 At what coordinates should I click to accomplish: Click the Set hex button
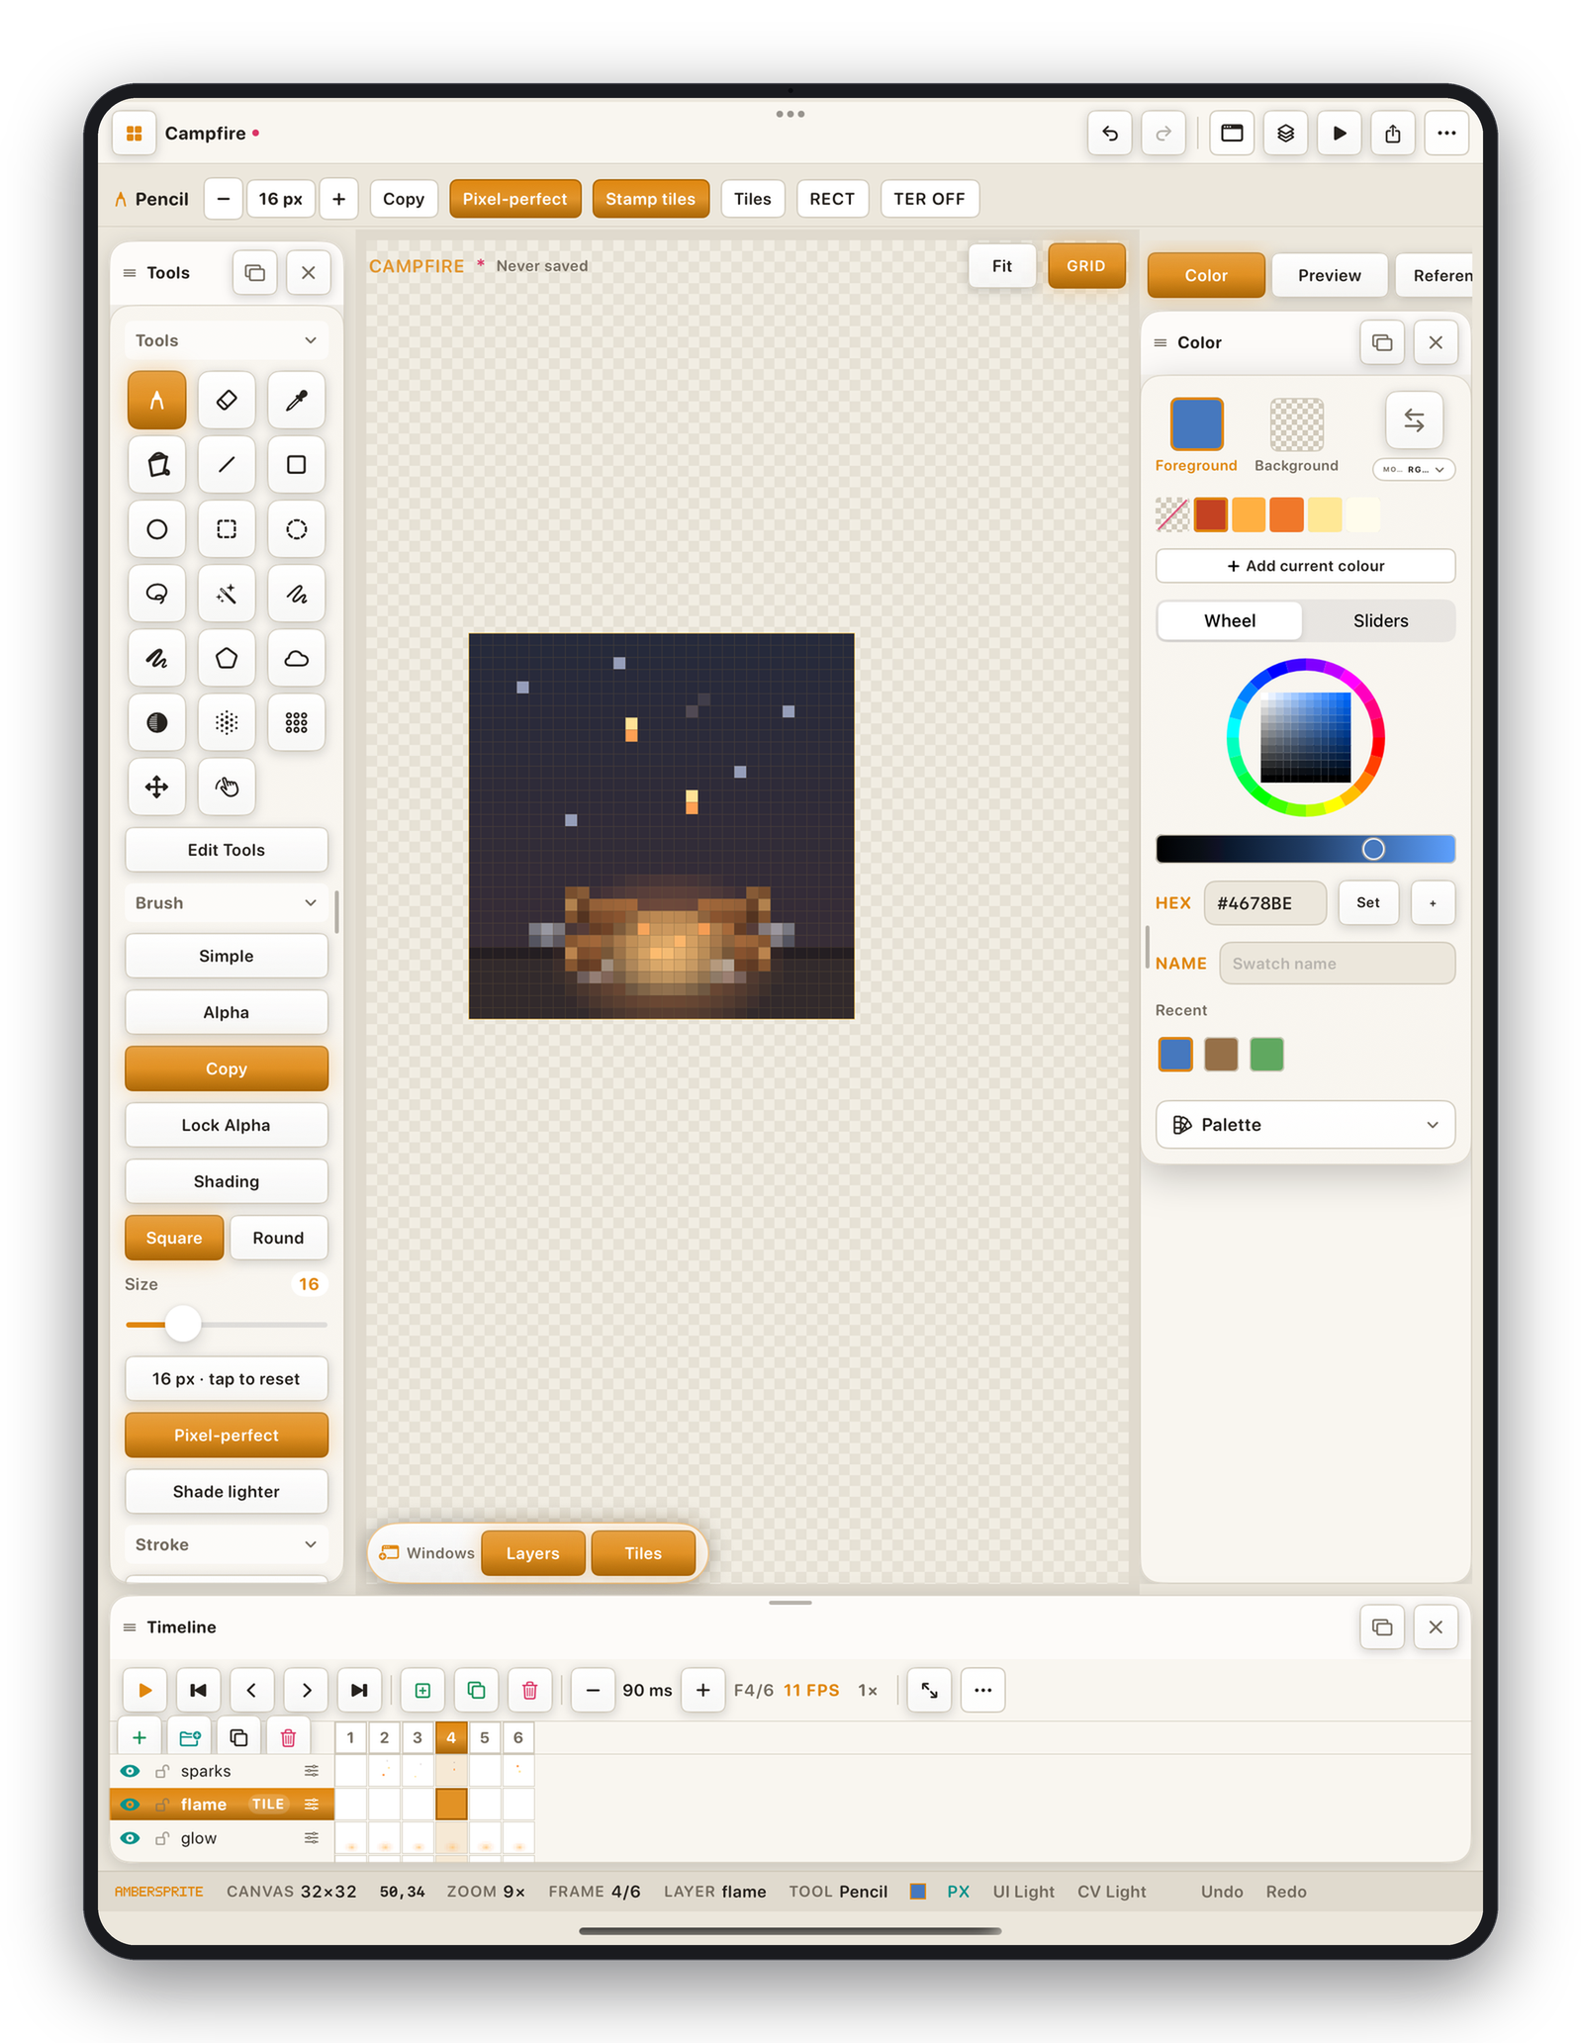point(1367,902)
